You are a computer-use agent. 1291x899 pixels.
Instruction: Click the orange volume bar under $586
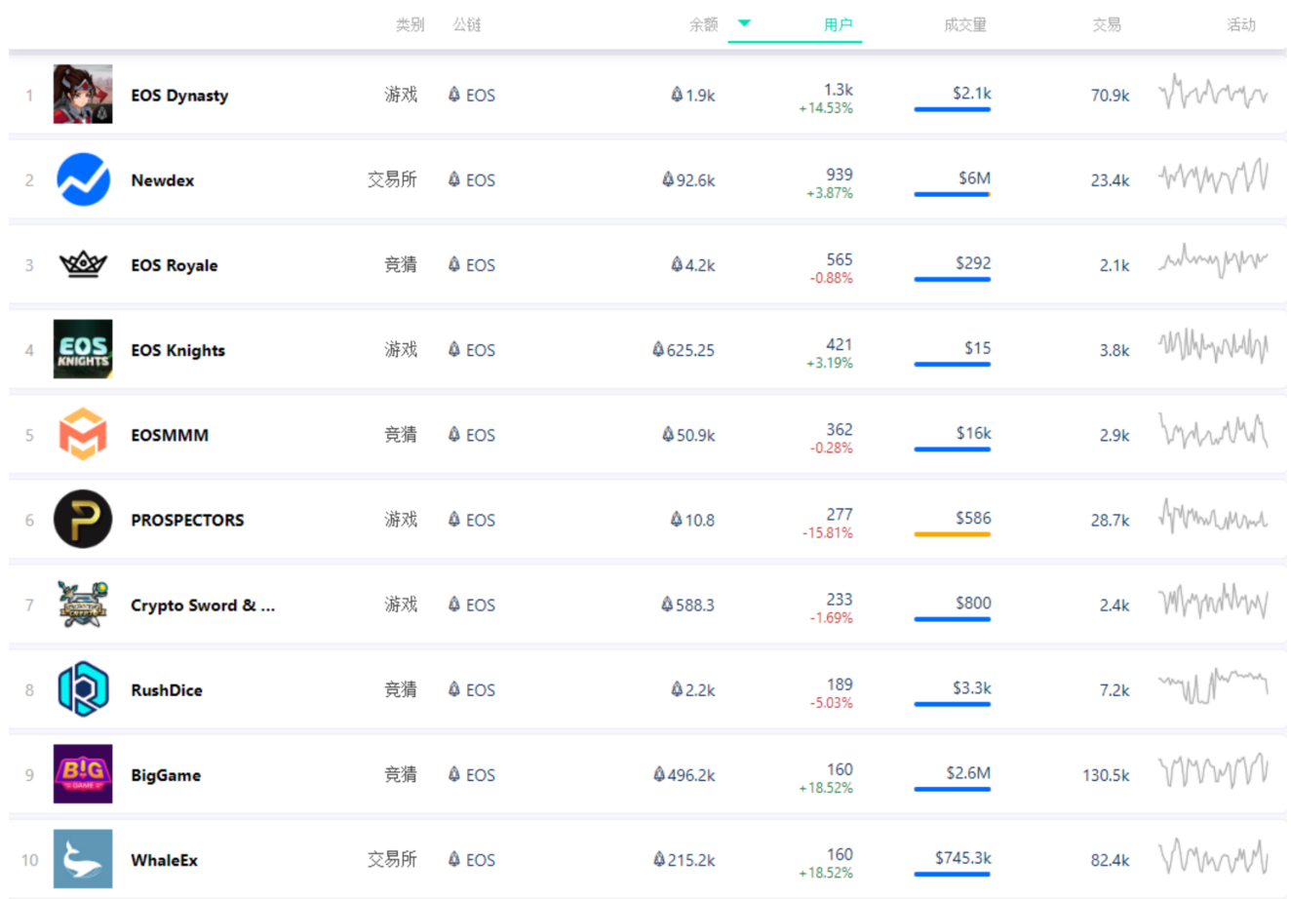pyautogui.click(x=952, y=534)
